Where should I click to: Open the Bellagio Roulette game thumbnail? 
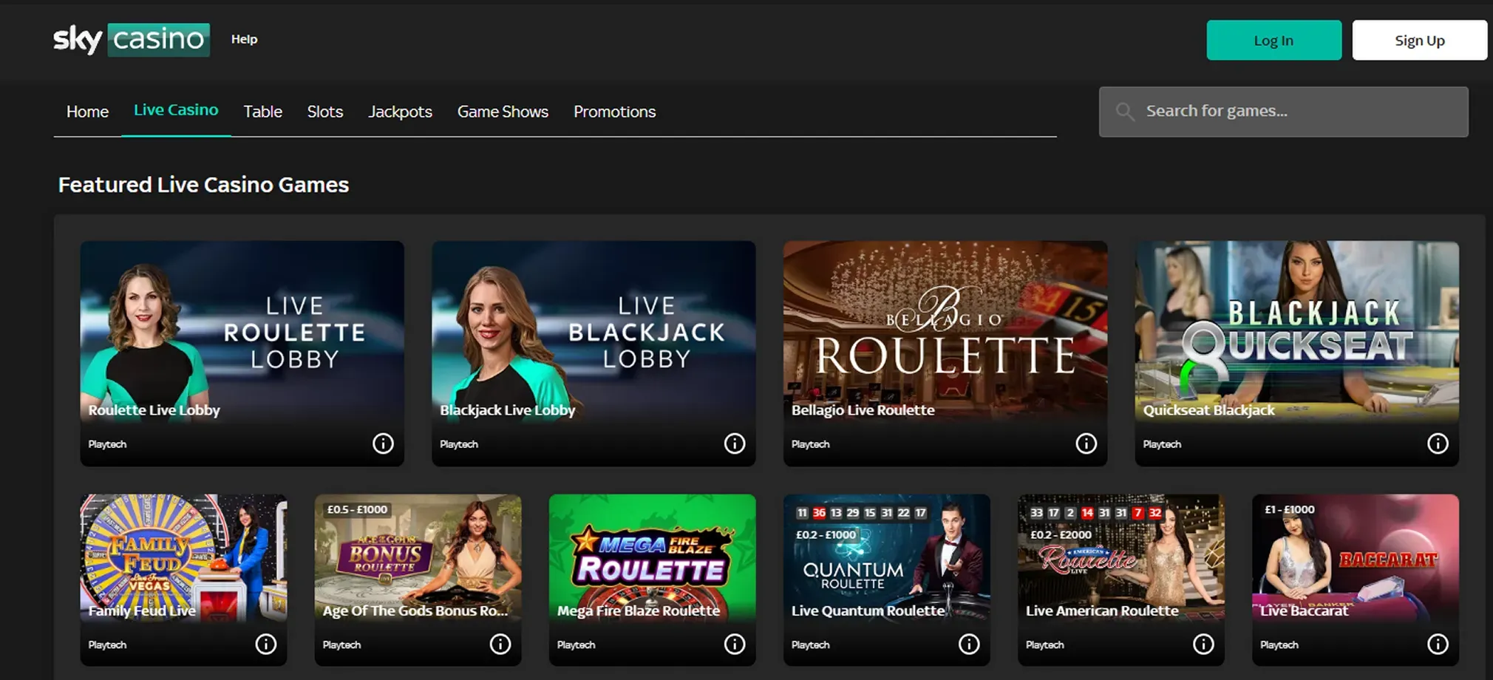coord(945,331)
